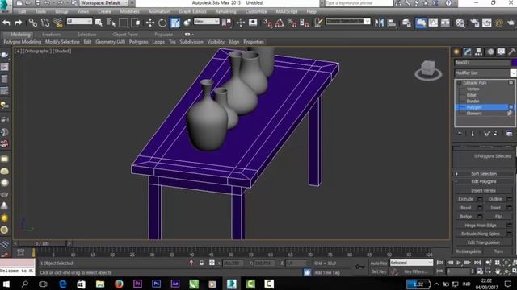Image resolution: width=517 pixels, height=290 pixels.
Task: Open the Selected key filter dropdown
Action: (411, 263)
